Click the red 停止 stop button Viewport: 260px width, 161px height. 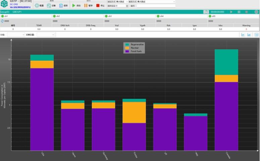click(x=98, y=6)
